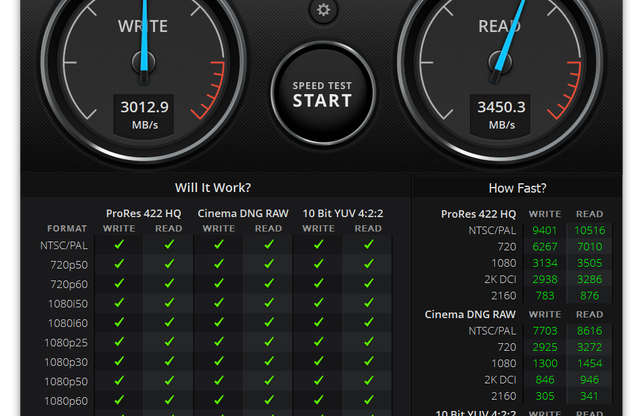Click the SPEED TEST START button
This screenshot has height=416, width=643.
(323, 93)
